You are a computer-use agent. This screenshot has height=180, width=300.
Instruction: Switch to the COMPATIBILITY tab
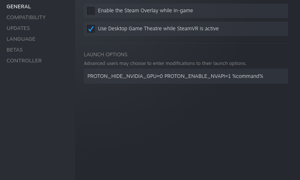(26, 17)
